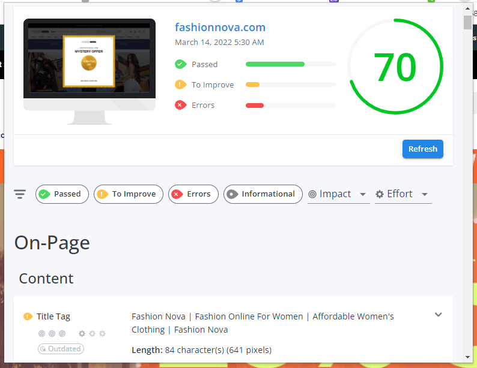
Task: Click the filter lines icon
Action: (x=20, y=194)
